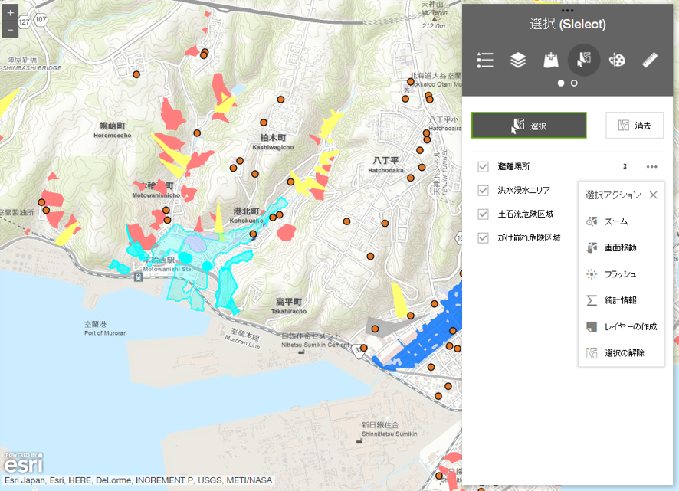Expand the panel top three-dot handle

(567, 11)
